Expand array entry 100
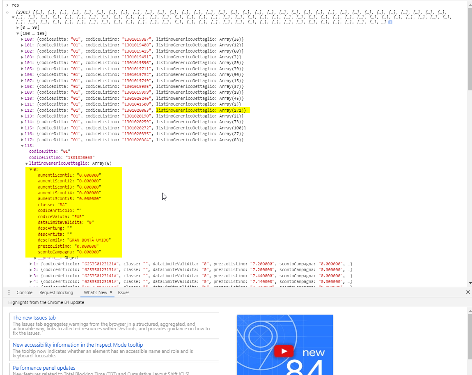Screen dimensions: 472x375 pos(22,39)
